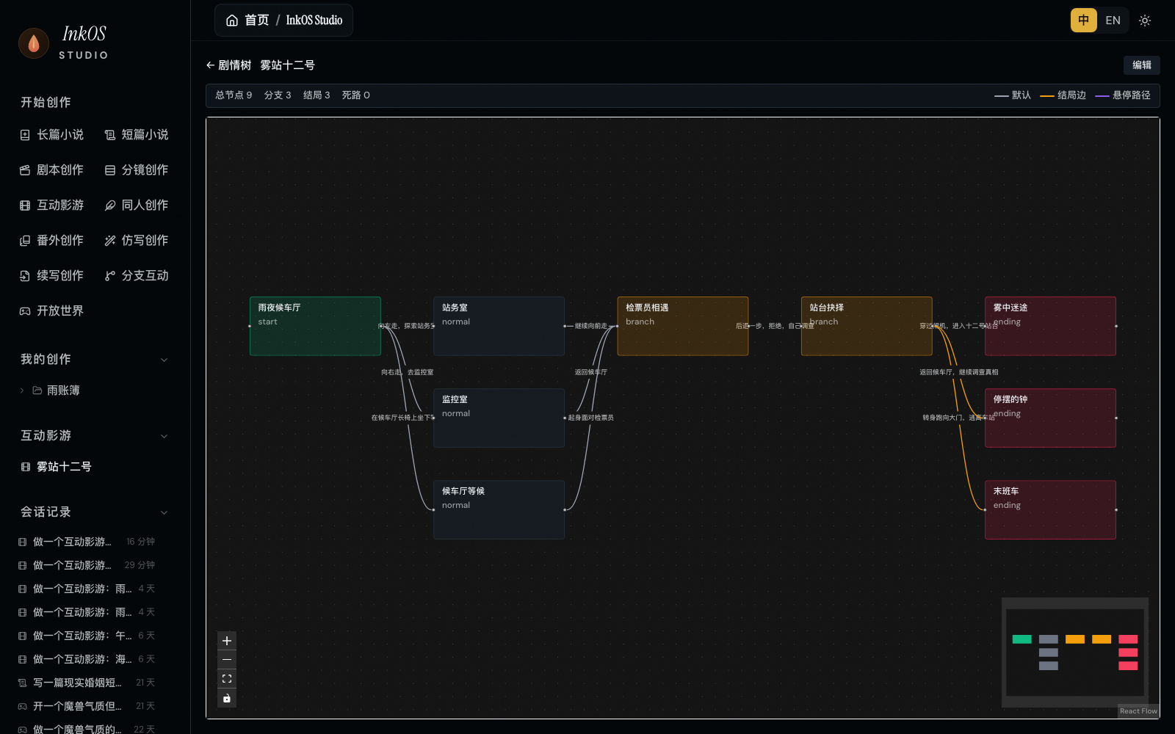The width and height of the screenshot is (1175, 734).
Task: Fit the flow view to screen
Action: pyautogui.click(x=227, y=679)
